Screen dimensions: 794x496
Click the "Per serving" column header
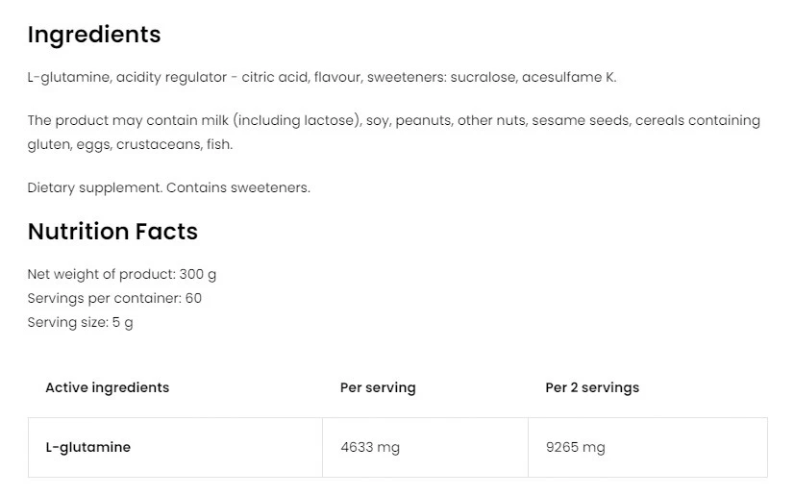coord(378,387)
